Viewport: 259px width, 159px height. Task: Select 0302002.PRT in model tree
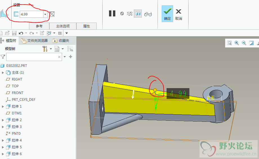coord(17,66)
